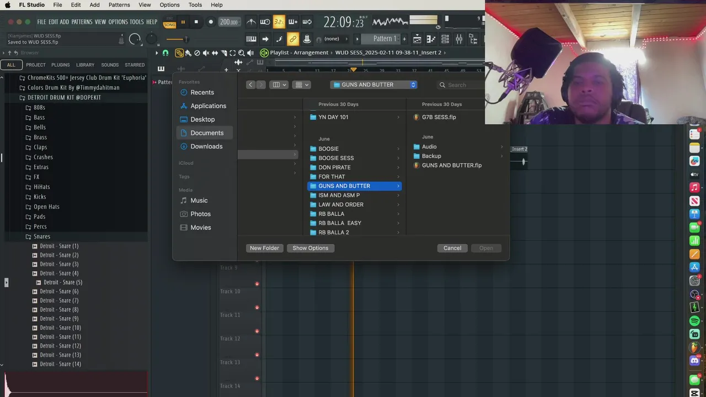This screenshot has width=706, height=397.
Task: Toggle the overdub icon
Action: [x=293, y=22]
